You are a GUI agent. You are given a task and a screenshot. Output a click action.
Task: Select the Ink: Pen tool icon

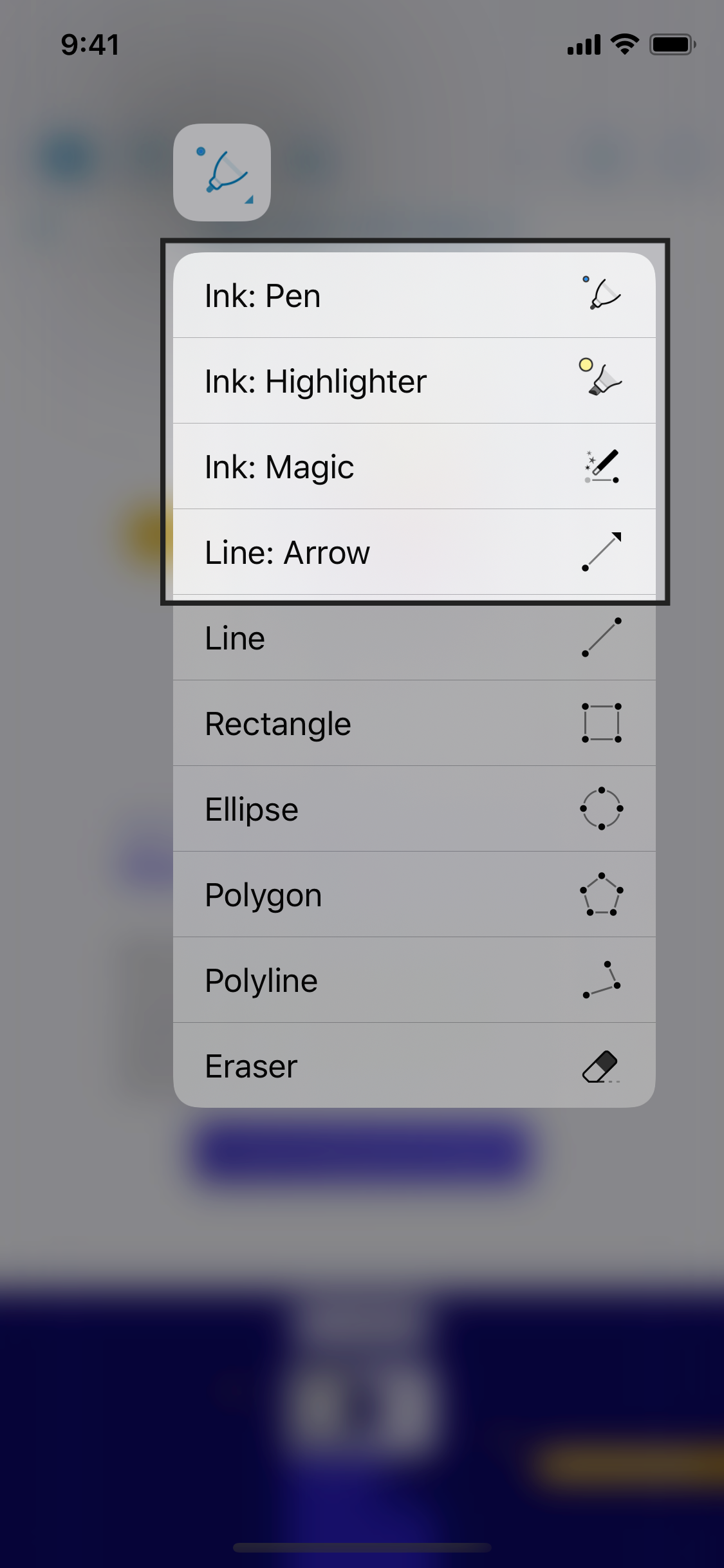600,294
